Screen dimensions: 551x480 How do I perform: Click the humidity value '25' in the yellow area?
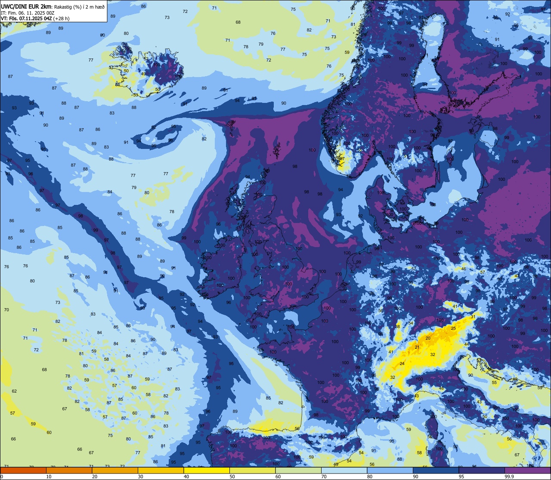tap(453, 328)
